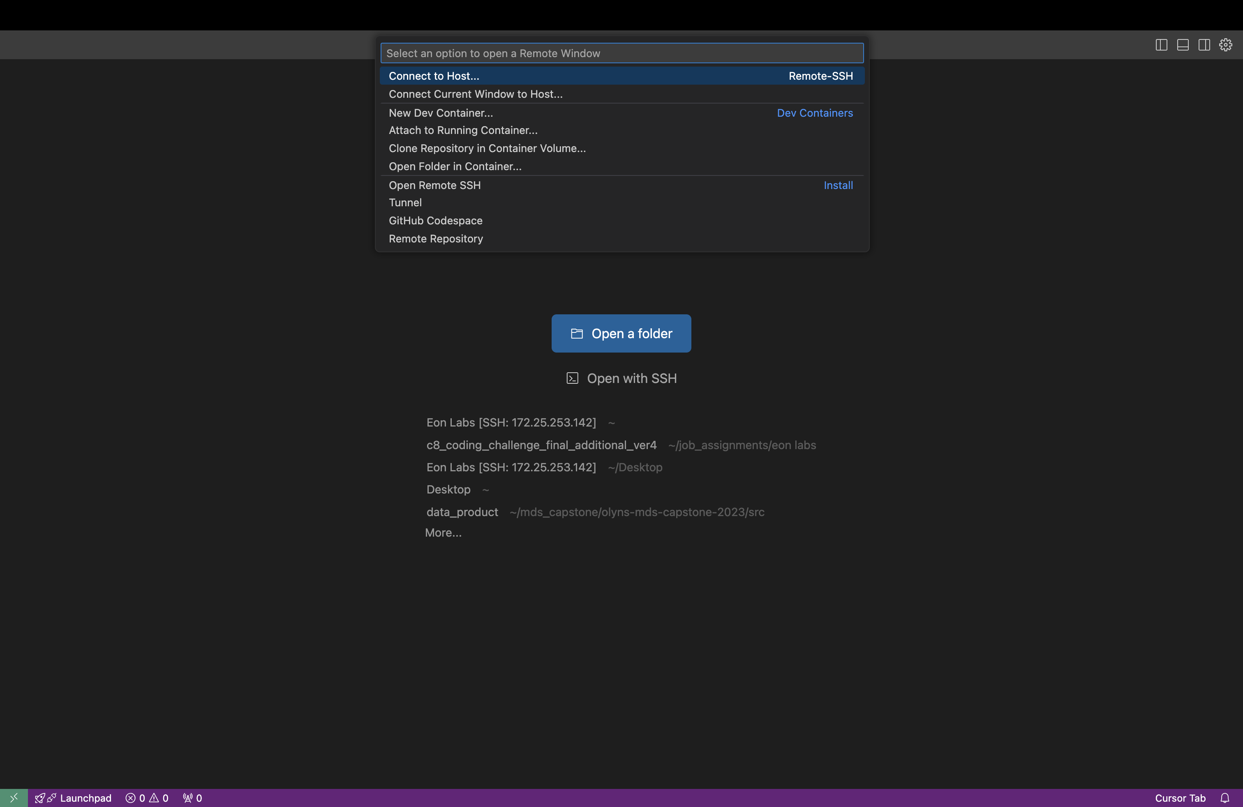This screenshot has width=1243, height=807.
Task: Click the remote window status bar icon
Action: point(14,798)
